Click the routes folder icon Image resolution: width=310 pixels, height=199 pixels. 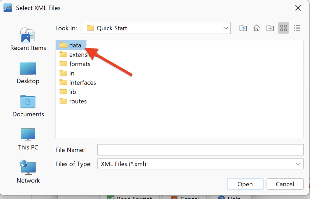63,101
